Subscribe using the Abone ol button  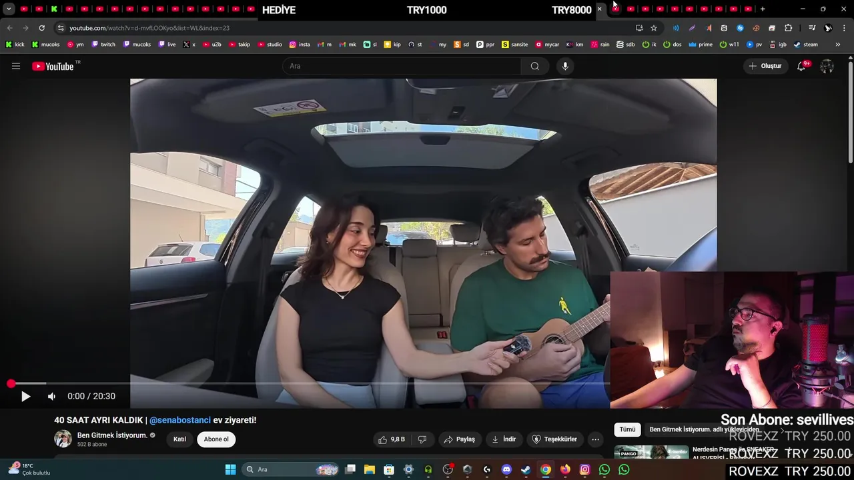216,439
